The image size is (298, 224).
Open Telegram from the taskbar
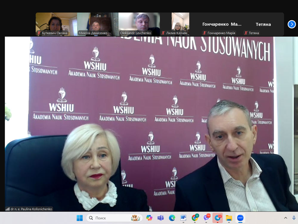coord(218,218)
